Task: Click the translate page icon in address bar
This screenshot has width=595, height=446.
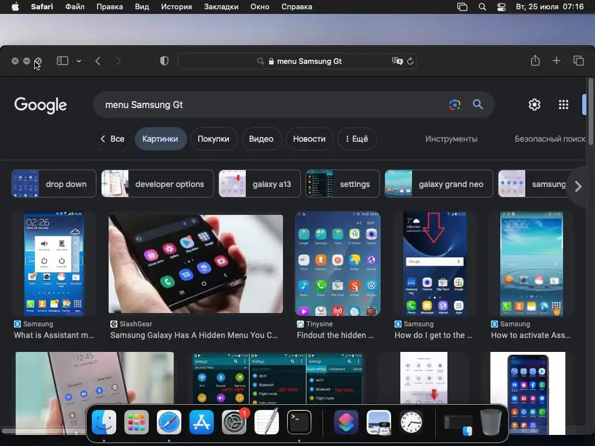Action: click(397, 60)
